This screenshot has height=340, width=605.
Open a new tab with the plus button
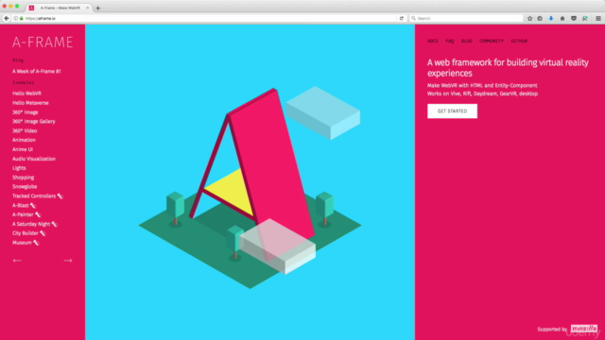(x=97, y=8)
